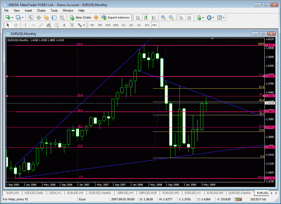
Task: Expand the Profiles dropdown arrow
Action: (22, 18)
